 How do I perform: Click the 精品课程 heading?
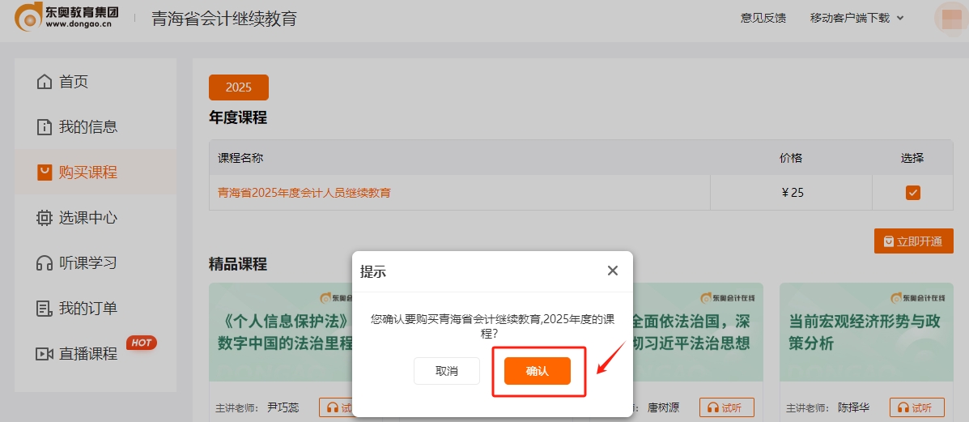pyautogui.click(x=238, y=265)
